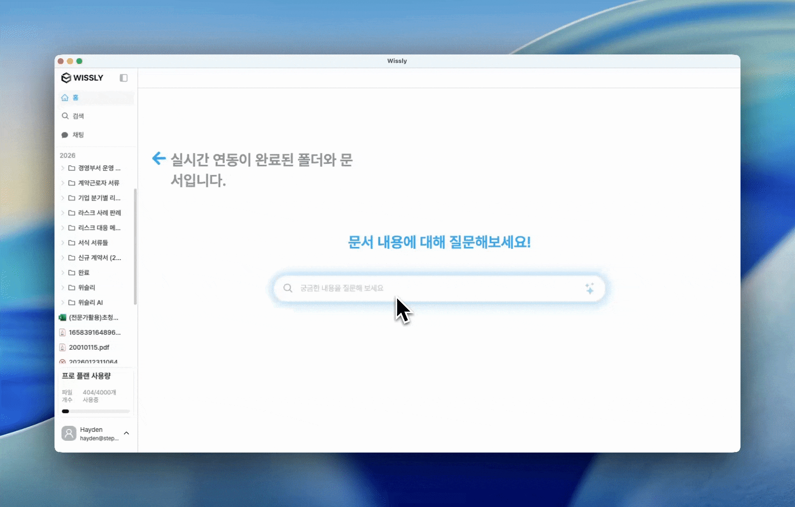The image size is (795, 507).
Task: Open the account menu chevron beside Hayden
Action: click(x=126, y=433)
